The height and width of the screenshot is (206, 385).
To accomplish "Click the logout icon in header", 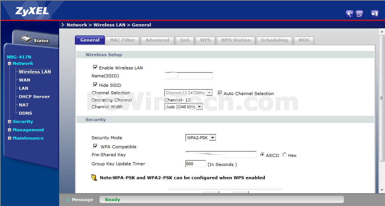I will click(x=374, y=14).
